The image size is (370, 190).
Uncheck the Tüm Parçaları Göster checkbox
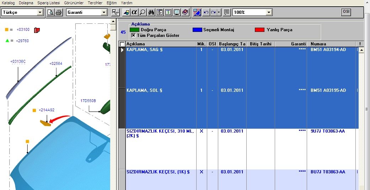tap(134, 35)
